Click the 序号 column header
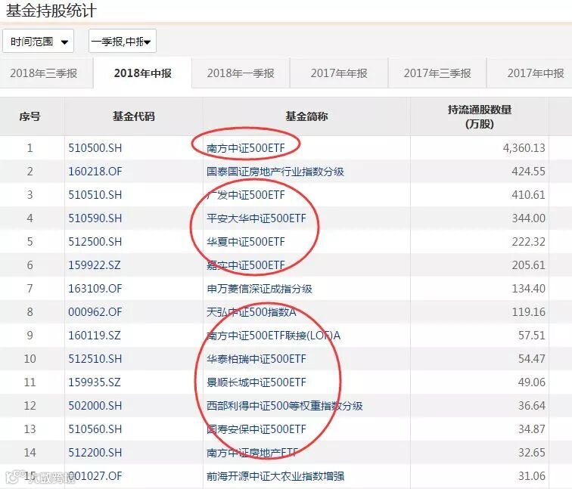572x489 pixels. (x=30, y=116)
